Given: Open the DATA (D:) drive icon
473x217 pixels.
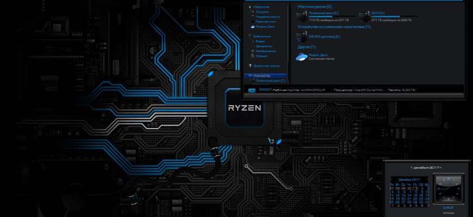Looking at the screenshot, I should tap(364, 17).
